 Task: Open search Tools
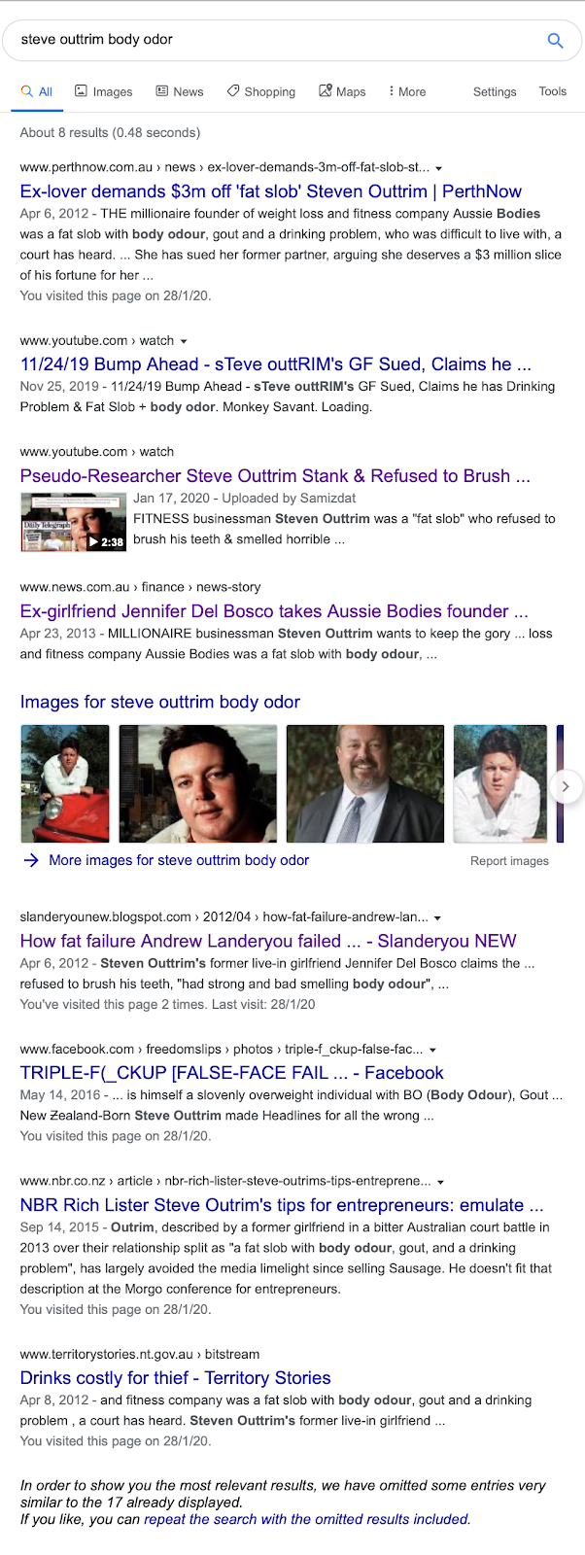tap(553, 91)
